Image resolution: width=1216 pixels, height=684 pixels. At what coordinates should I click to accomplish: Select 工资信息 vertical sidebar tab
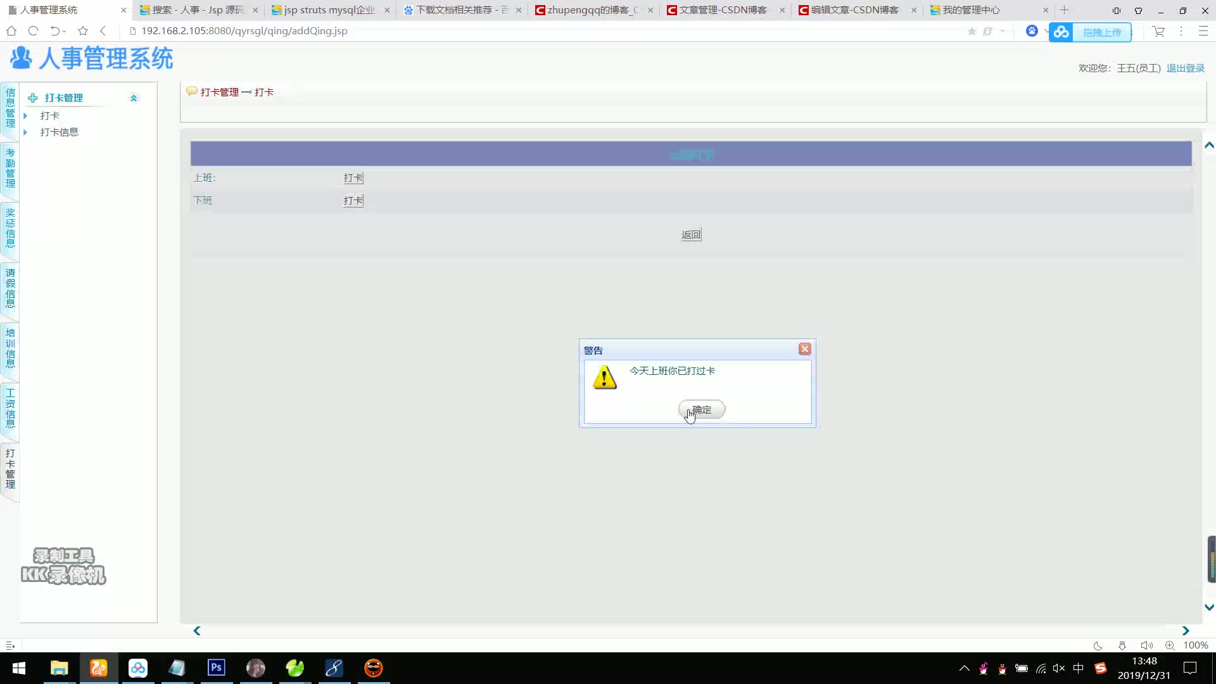tap(10, 409)
